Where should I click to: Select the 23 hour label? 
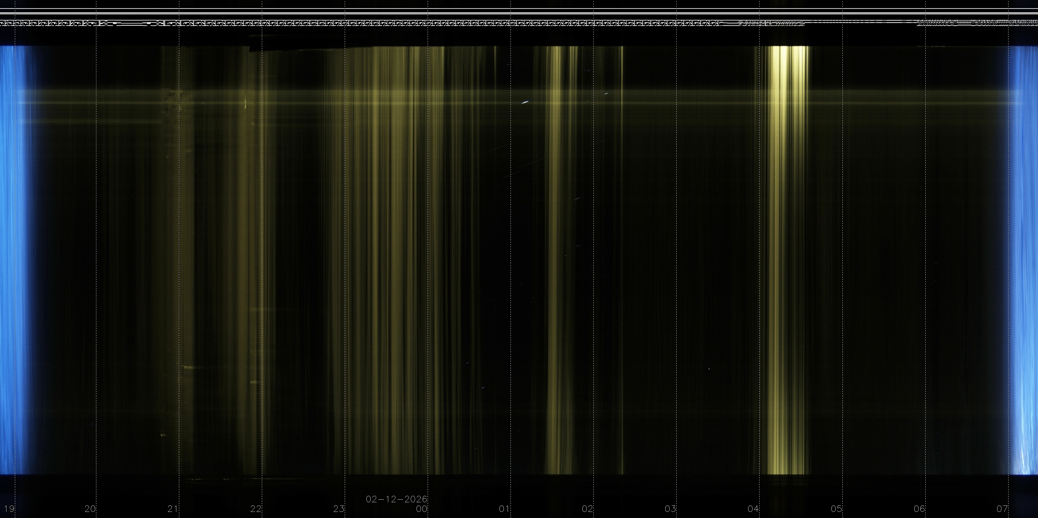click(339, 509)
